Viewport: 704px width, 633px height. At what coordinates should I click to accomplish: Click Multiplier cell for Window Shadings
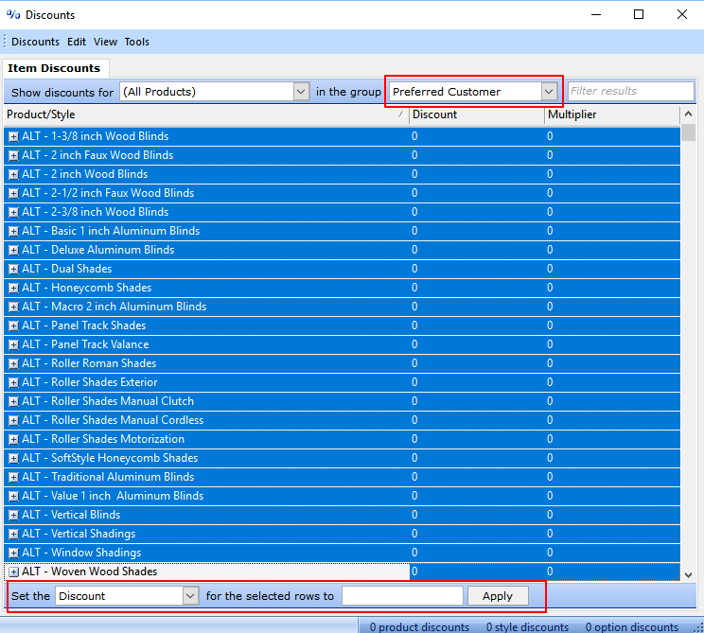(x=612, y=553)
